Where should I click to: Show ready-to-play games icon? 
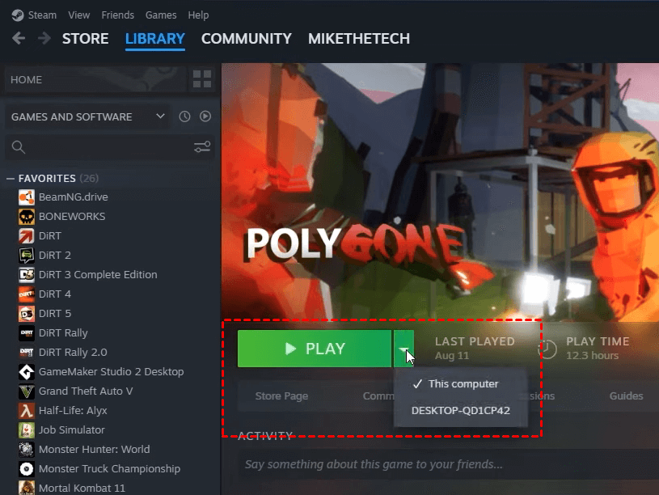pyautogui.click(x=205, y=116)
